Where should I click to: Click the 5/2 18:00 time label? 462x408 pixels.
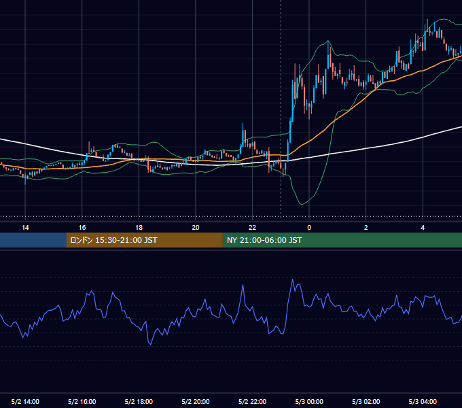139,401
